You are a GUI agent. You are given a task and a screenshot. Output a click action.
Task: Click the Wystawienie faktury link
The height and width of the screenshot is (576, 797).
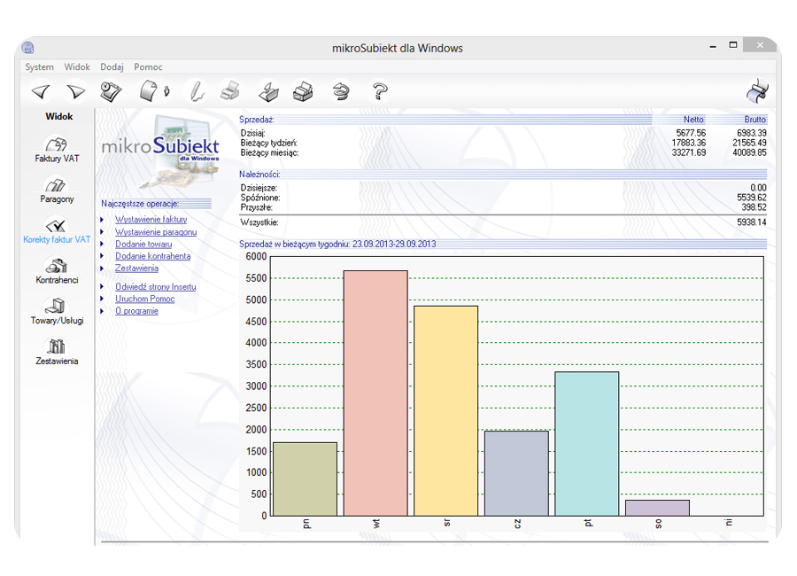tap(151, 219)
